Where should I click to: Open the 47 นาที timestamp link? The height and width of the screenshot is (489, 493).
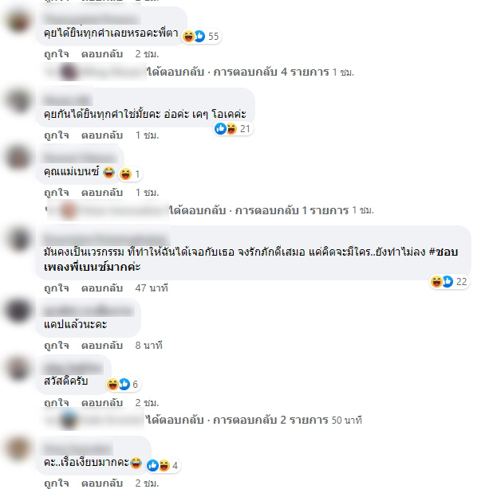coord(152,288)
